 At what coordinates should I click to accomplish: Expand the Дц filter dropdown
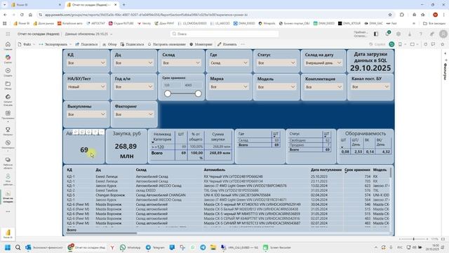pyautogui.click(x=134, y=63)
